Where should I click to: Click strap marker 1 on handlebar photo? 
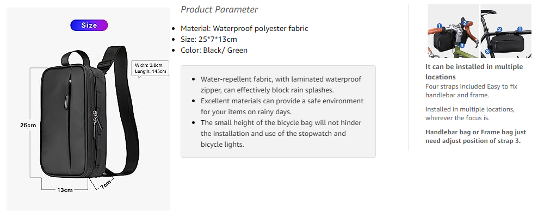(440, 26)
